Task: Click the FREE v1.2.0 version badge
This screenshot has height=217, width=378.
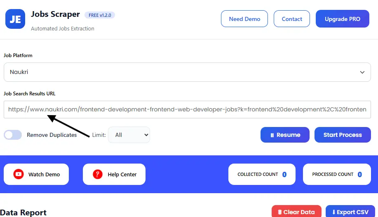Action: (100, 15)
